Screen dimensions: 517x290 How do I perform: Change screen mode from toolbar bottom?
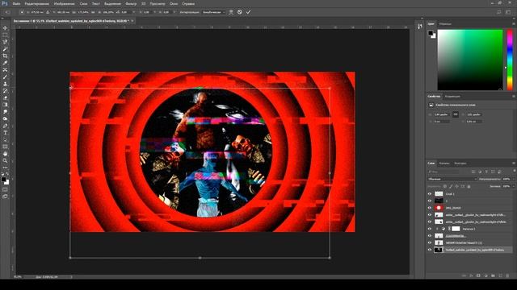point(5,197)
